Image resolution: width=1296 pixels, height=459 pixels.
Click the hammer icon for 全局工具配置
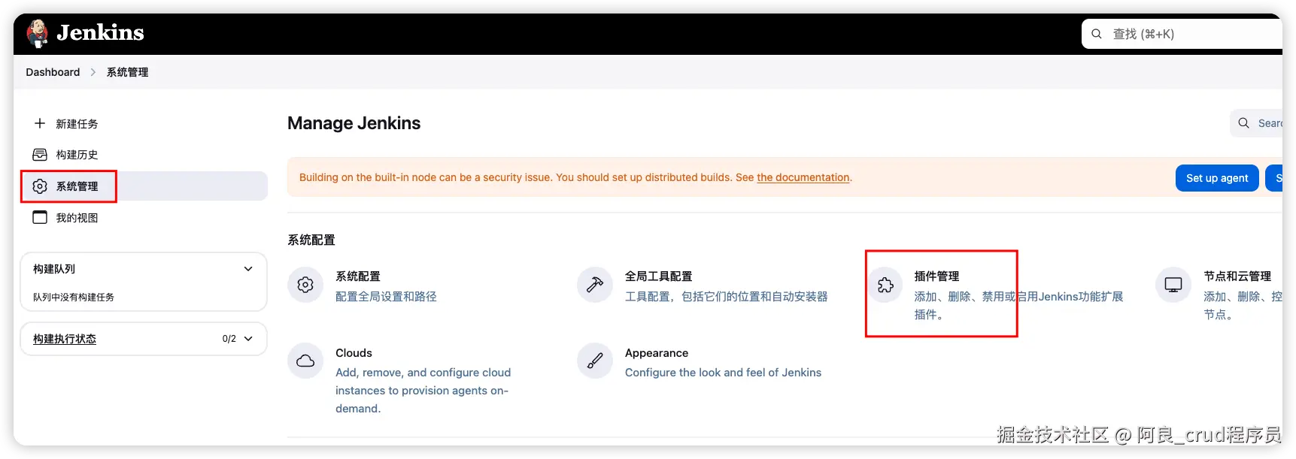click(x=595, y=285)
